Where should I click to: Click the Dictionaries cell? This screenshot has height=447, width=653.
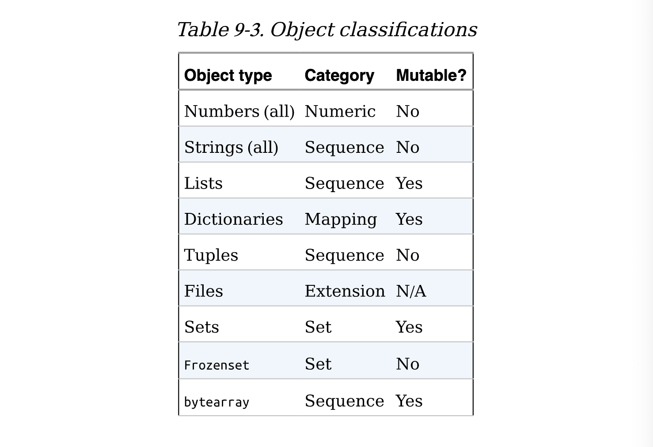233,219
